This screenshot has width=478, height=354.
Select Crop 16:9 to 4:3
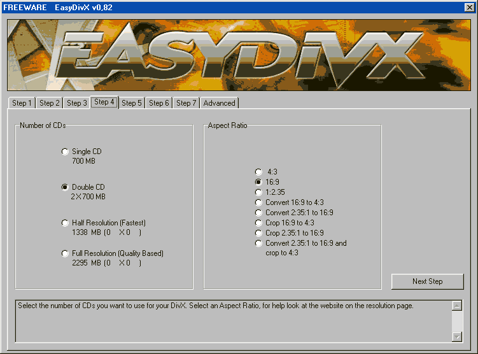coord(258,223)
